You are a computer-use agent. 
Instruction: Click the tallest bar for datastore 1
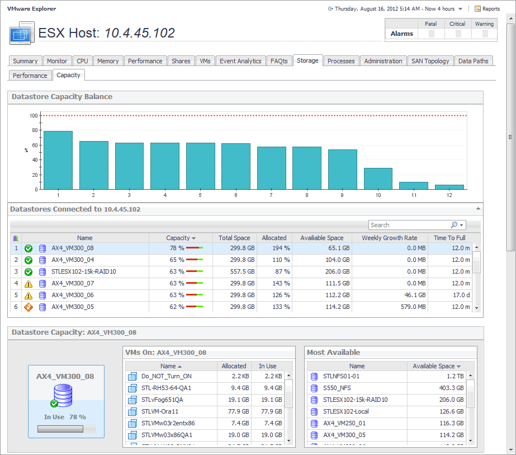tap(58, 160)
